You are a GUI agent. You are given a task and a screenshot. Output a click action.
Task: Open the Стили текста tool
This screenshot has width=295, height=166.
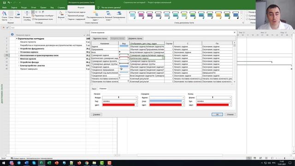(4, 16)
